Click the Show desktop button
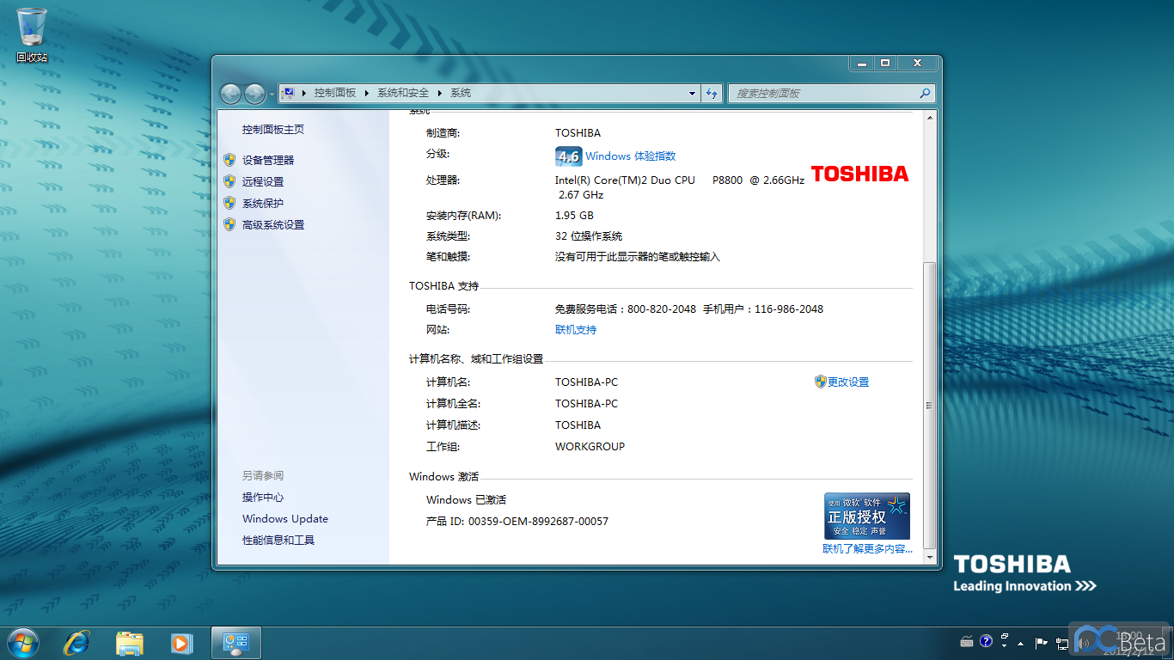1174x660 pixels. click(1168, 643)
